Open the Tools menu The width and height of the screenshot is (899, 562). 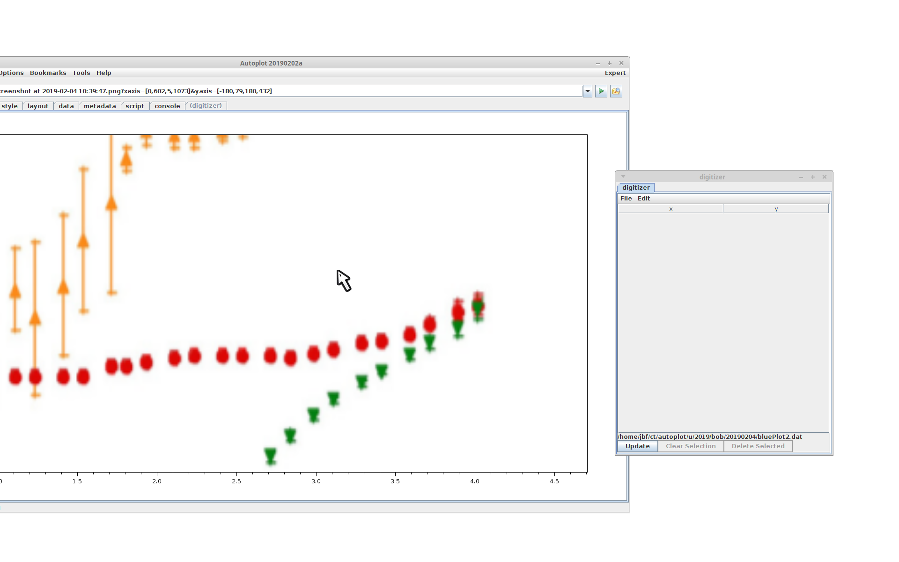point(81,73)
